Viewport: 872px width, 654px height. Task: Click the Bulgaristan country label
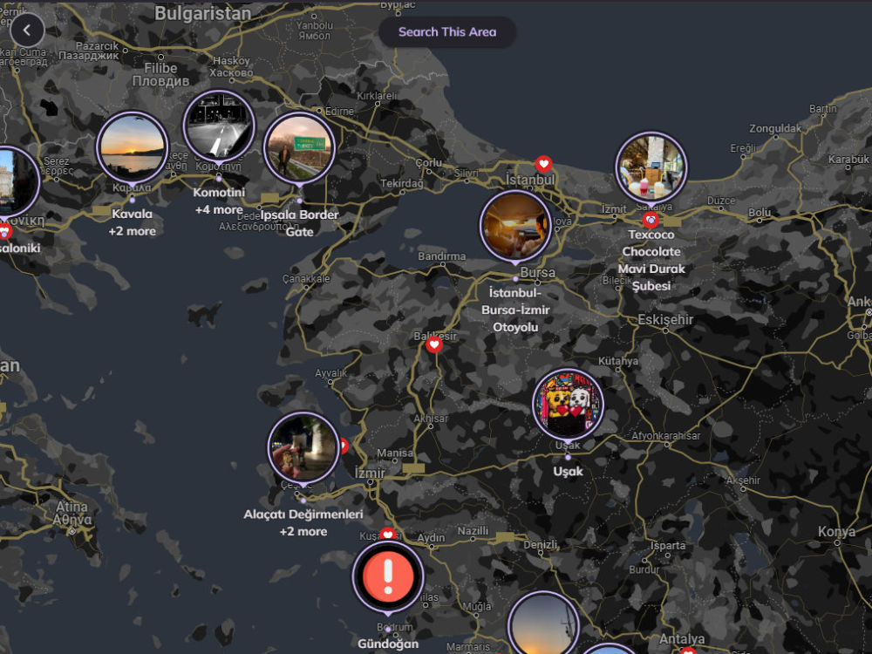(203, 13)
